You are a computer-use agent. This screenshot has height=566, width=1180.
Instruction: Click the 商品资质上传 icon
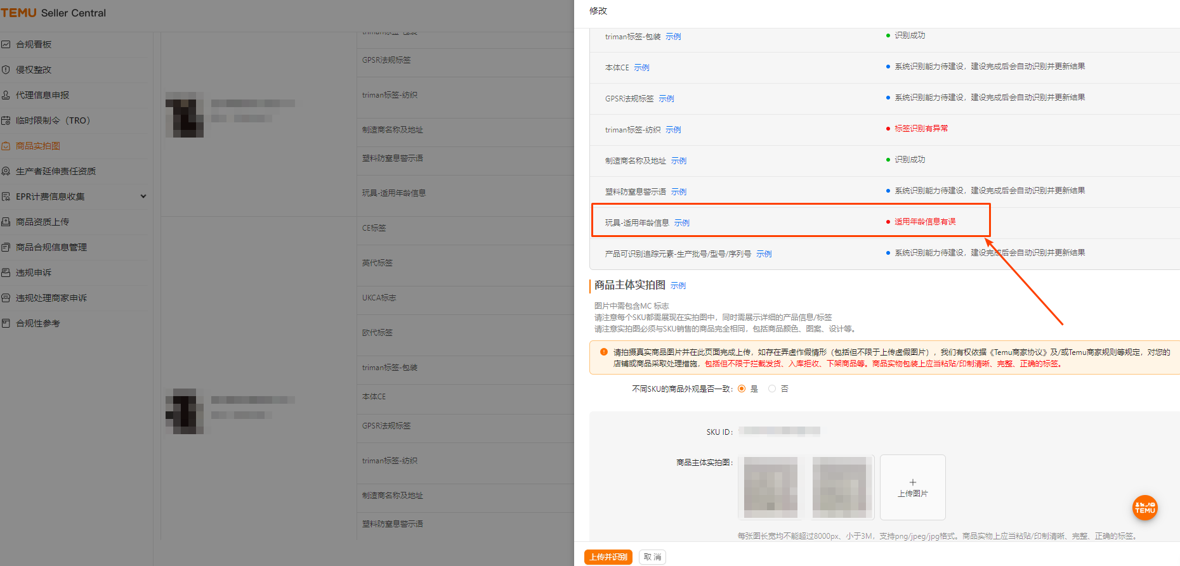tap(6, 222)
